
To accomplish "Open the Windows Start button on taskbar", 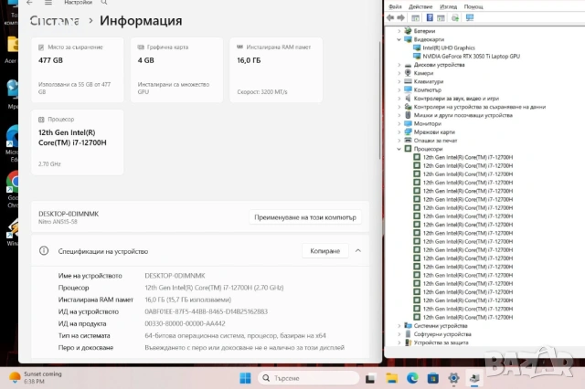I will [245, 378].
